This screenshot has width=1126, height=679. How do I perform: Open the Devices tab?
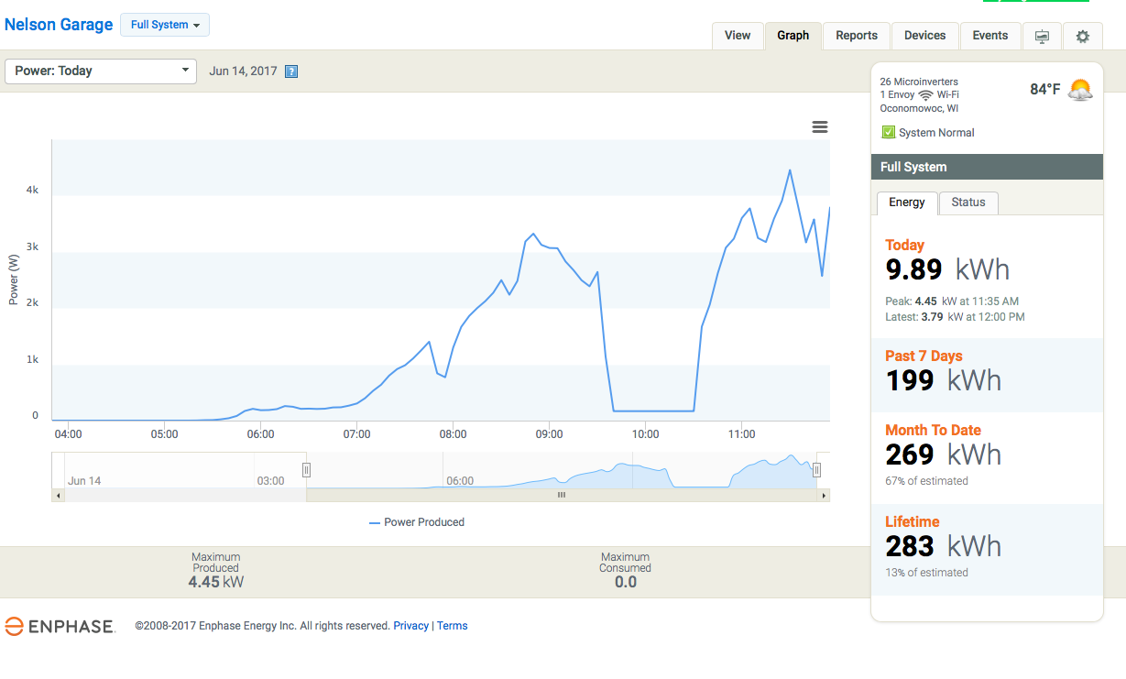tap(924, 36)
